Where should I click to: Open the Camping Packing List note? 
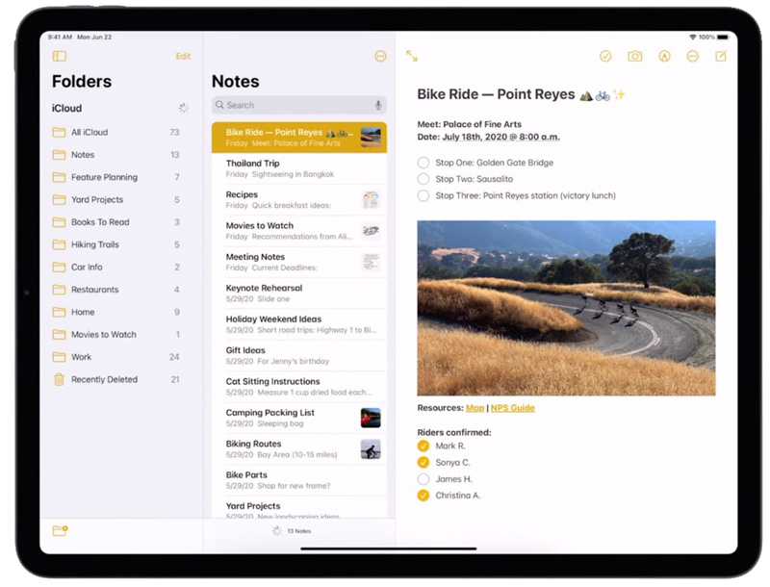[299, 418]
